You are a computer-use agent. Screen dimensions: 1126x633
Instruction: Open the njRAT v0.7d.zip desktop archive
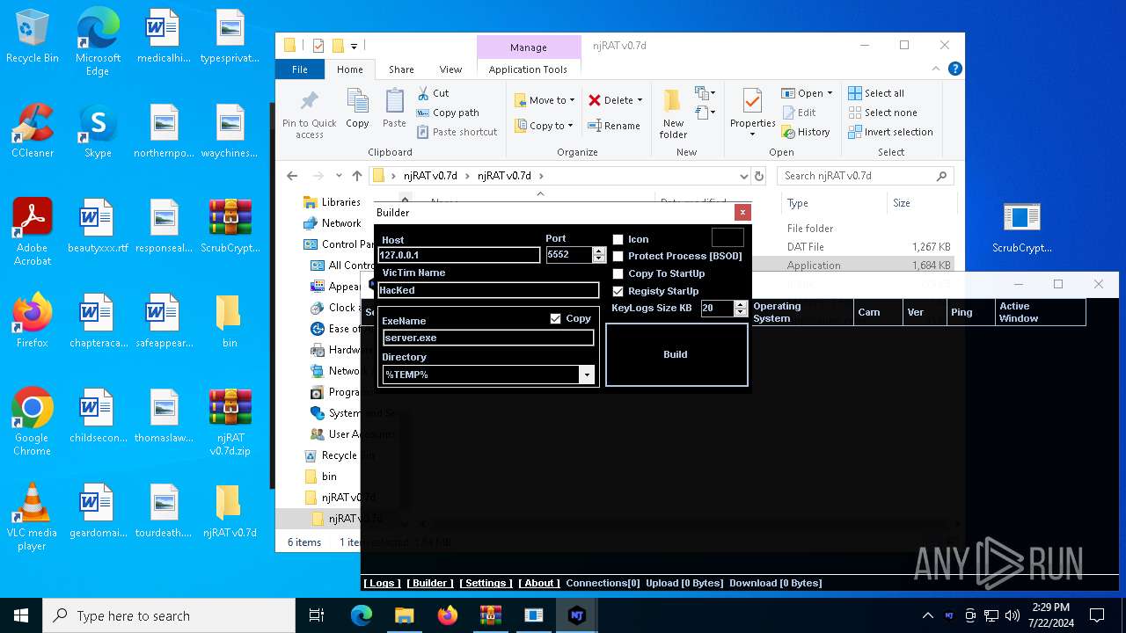coord(230,423)
